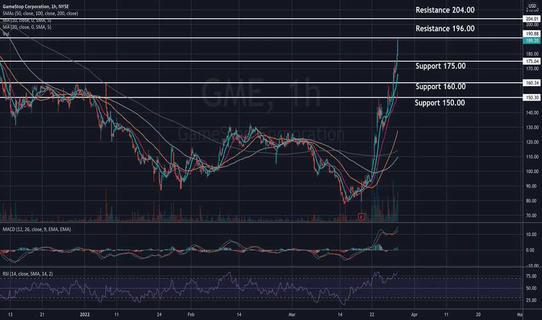Select the RSI (14, close, SMA, 14, 2) legend
This screenshot has height=320, width=542.
coord(28,274)
